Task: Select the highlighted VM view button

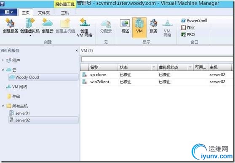Action: pos(139,27)
